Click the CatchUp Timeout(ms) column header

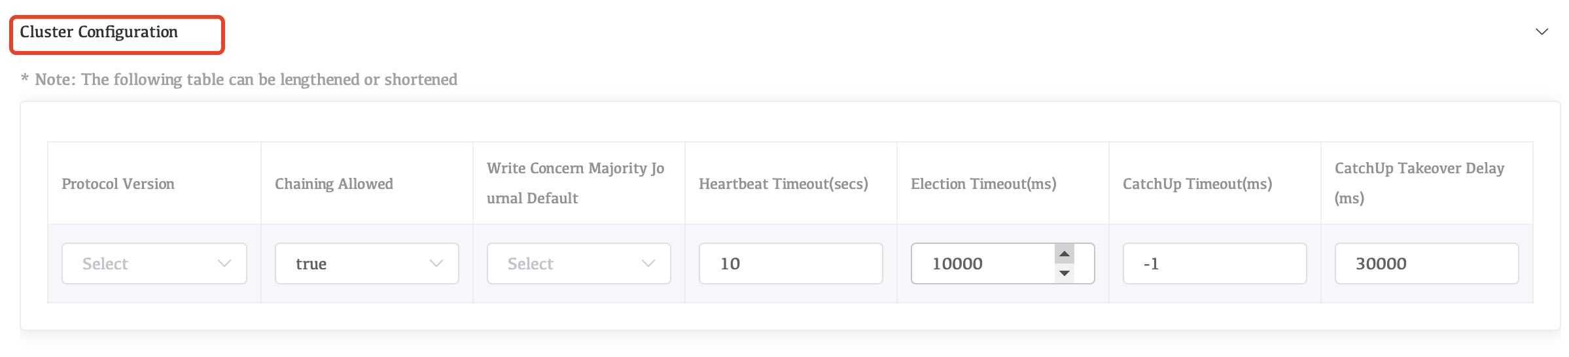click(x=1197, y=184)
